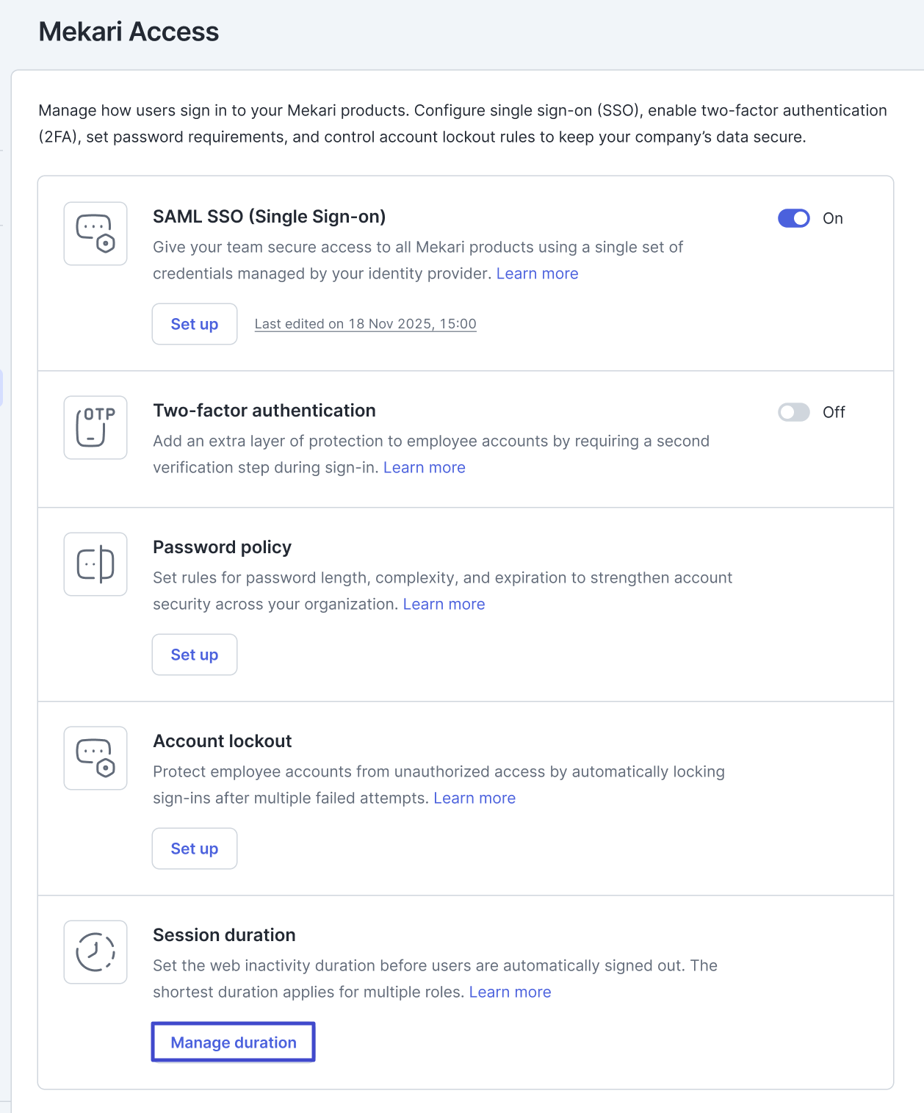Follow Learn more link under Password policy
This screenshot has width=924, height=1113.
point(444,604)
